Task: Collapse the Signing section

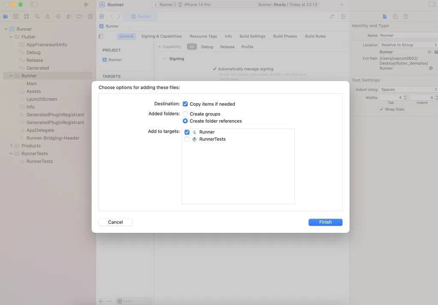Action: (165, 59)
